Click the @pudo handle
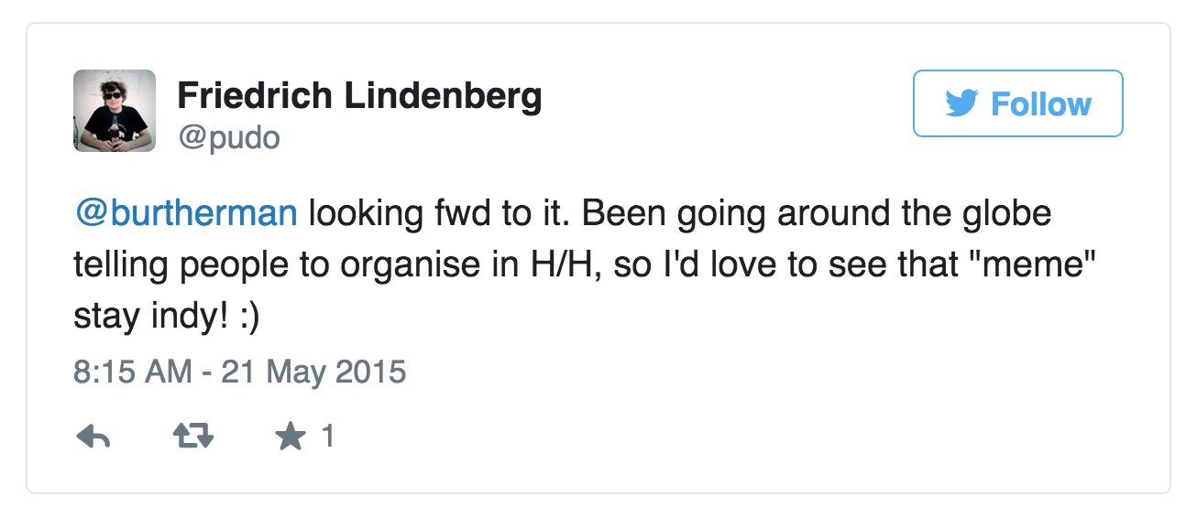 (228, 138)
